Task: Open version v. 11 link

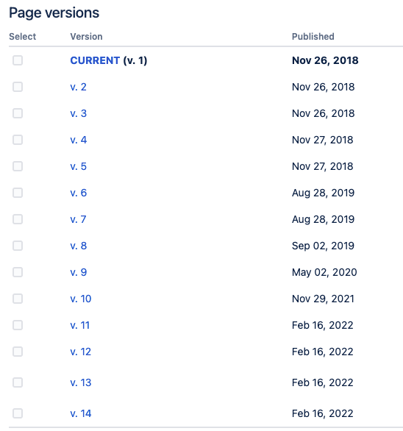Action: point(79,325)
